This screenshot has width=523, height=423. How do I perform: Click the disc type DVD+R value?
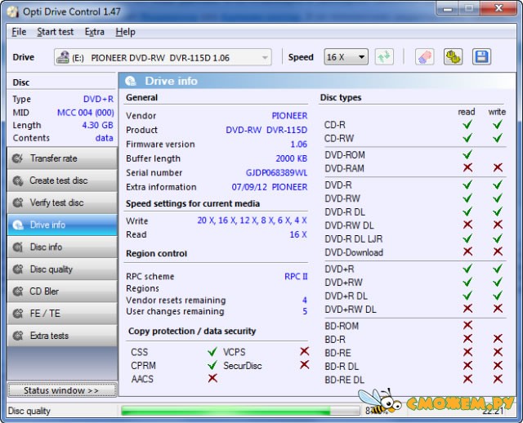[x=98, y=100]
